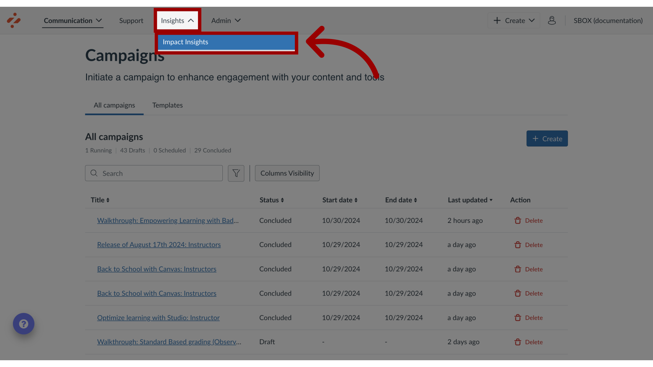Sort campaigns by Start date
Screen dimensions: 653x367
pyautogui.click(x=340, y=200)
